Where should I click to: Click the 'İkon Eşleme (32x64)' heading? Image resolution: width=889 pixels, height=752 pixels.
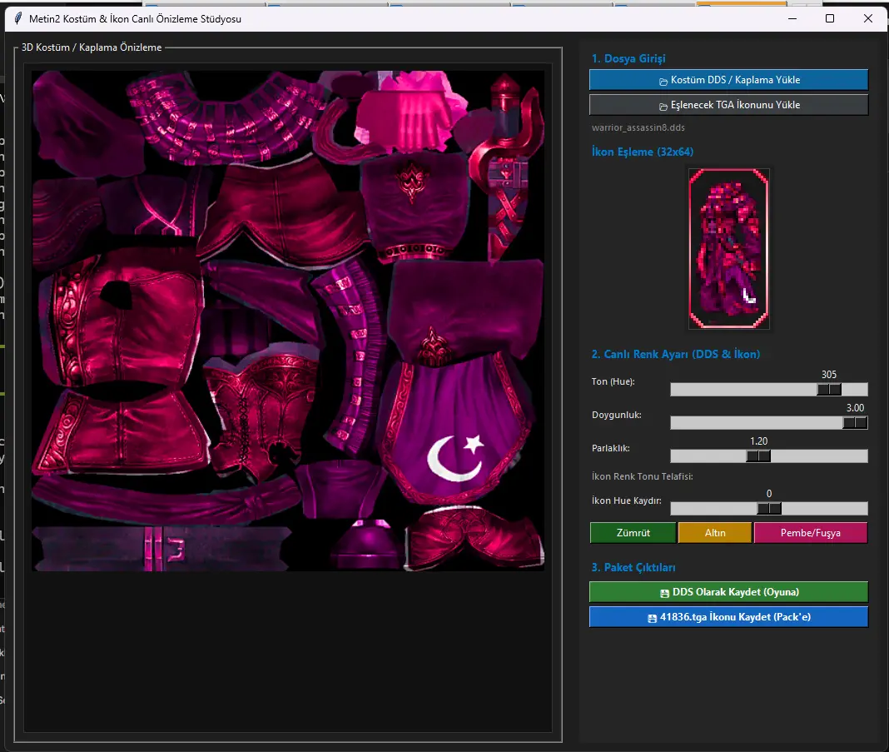[x=643, y=152]
